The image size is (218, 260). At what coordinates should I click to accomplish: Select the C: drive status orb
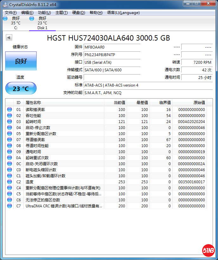(x=5, y=19)
